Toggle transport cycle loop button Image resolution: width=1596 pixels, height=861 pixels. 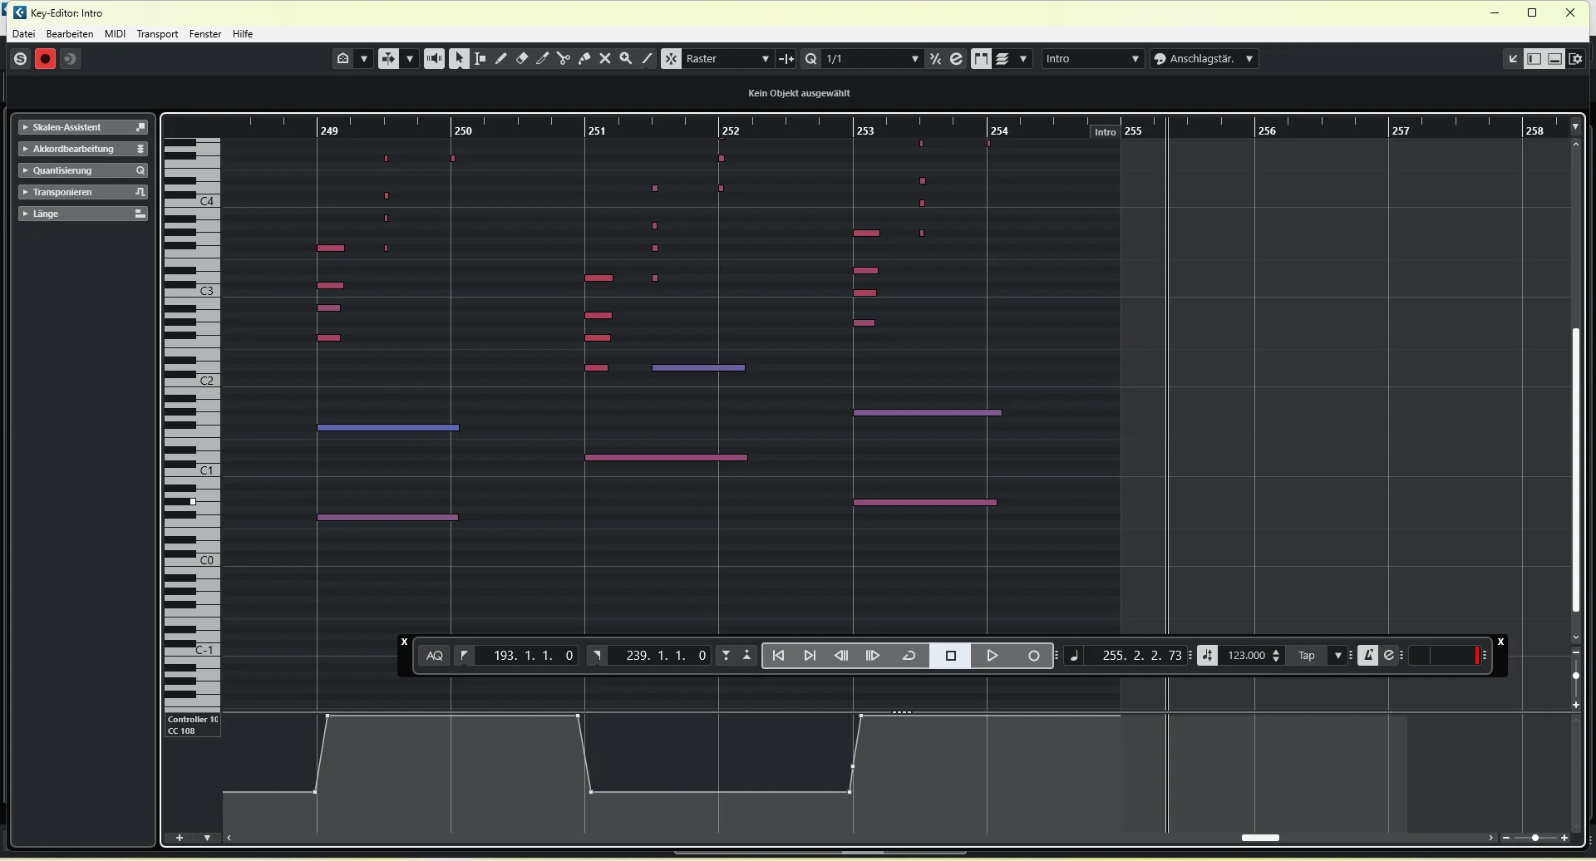(909, 656)
